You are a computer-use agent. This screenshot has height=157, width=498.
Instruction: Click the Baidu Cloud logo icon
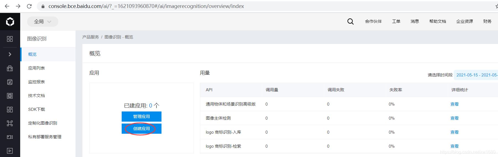(10, 21)
